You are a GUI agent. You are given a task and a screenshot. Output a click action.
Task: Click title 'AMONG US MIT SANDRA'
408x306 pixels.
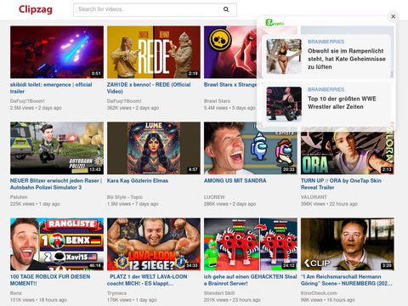(x=235, y=180)
